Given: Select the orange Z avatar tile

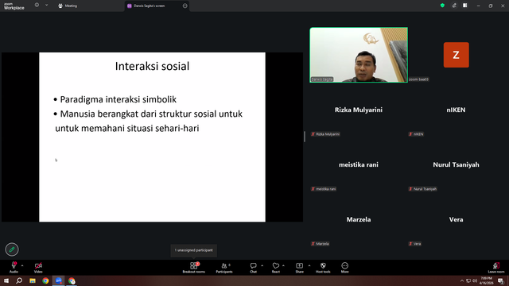Looking at the screenshot, I should point(456,55).
